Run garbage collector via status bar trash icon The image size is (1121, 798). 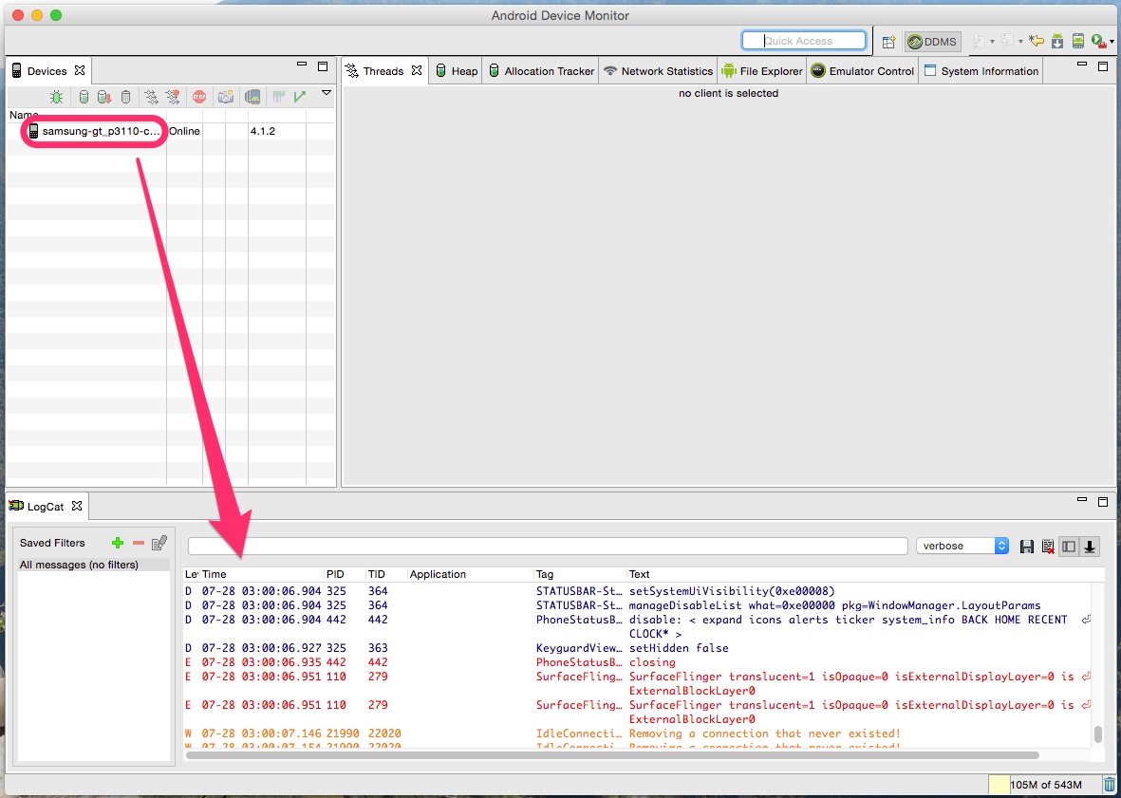pos(1109,785)
